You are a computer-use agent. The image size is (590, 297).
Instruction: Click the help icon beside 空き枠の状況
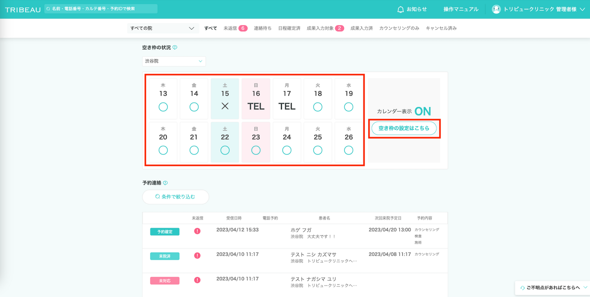pos(175,47)
